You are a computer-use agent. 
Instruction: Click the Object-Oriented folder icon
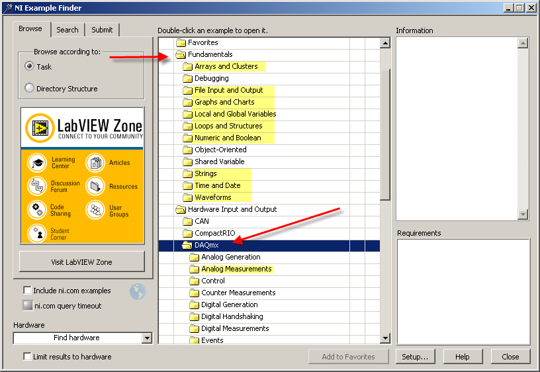[x=188, y=150]
